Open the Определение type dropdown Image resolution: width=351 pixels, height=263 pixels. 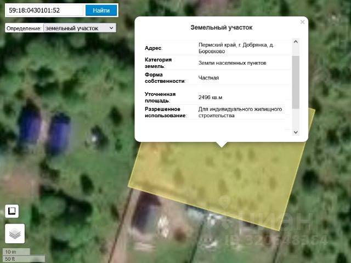pos(80,28)
